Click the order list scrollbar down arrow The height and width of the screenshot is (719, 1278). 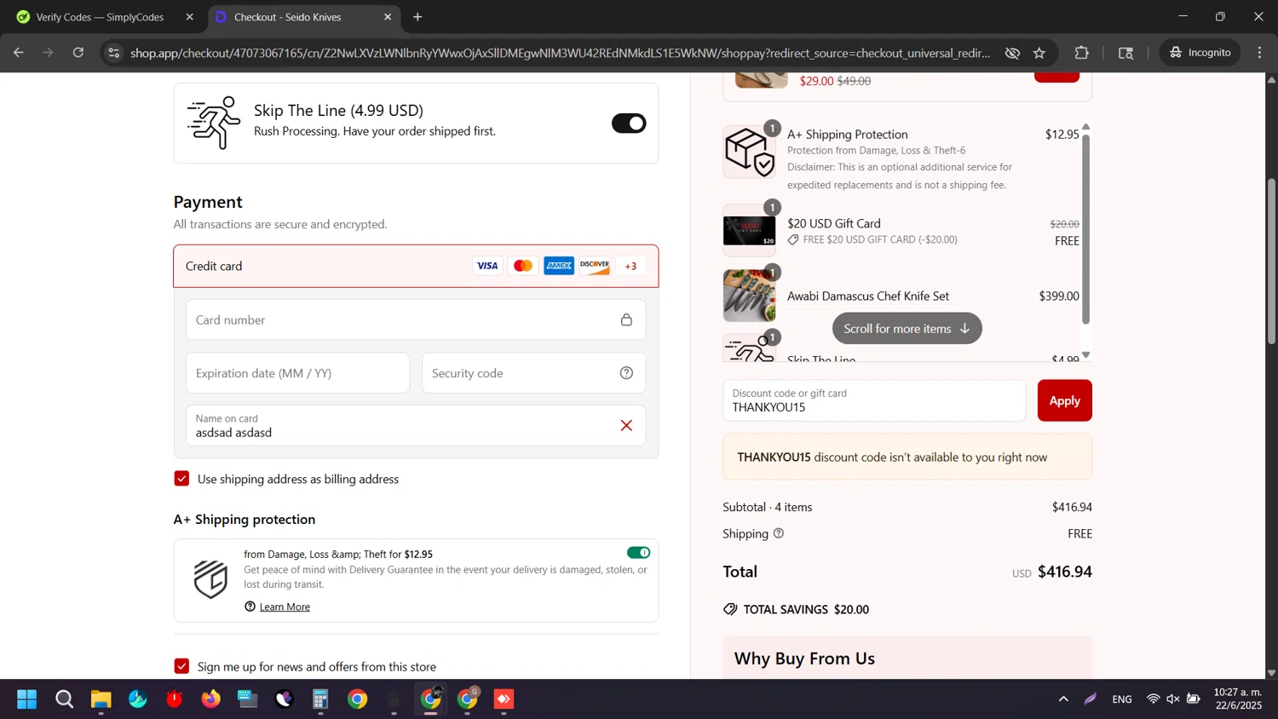tap(1085, 355)
